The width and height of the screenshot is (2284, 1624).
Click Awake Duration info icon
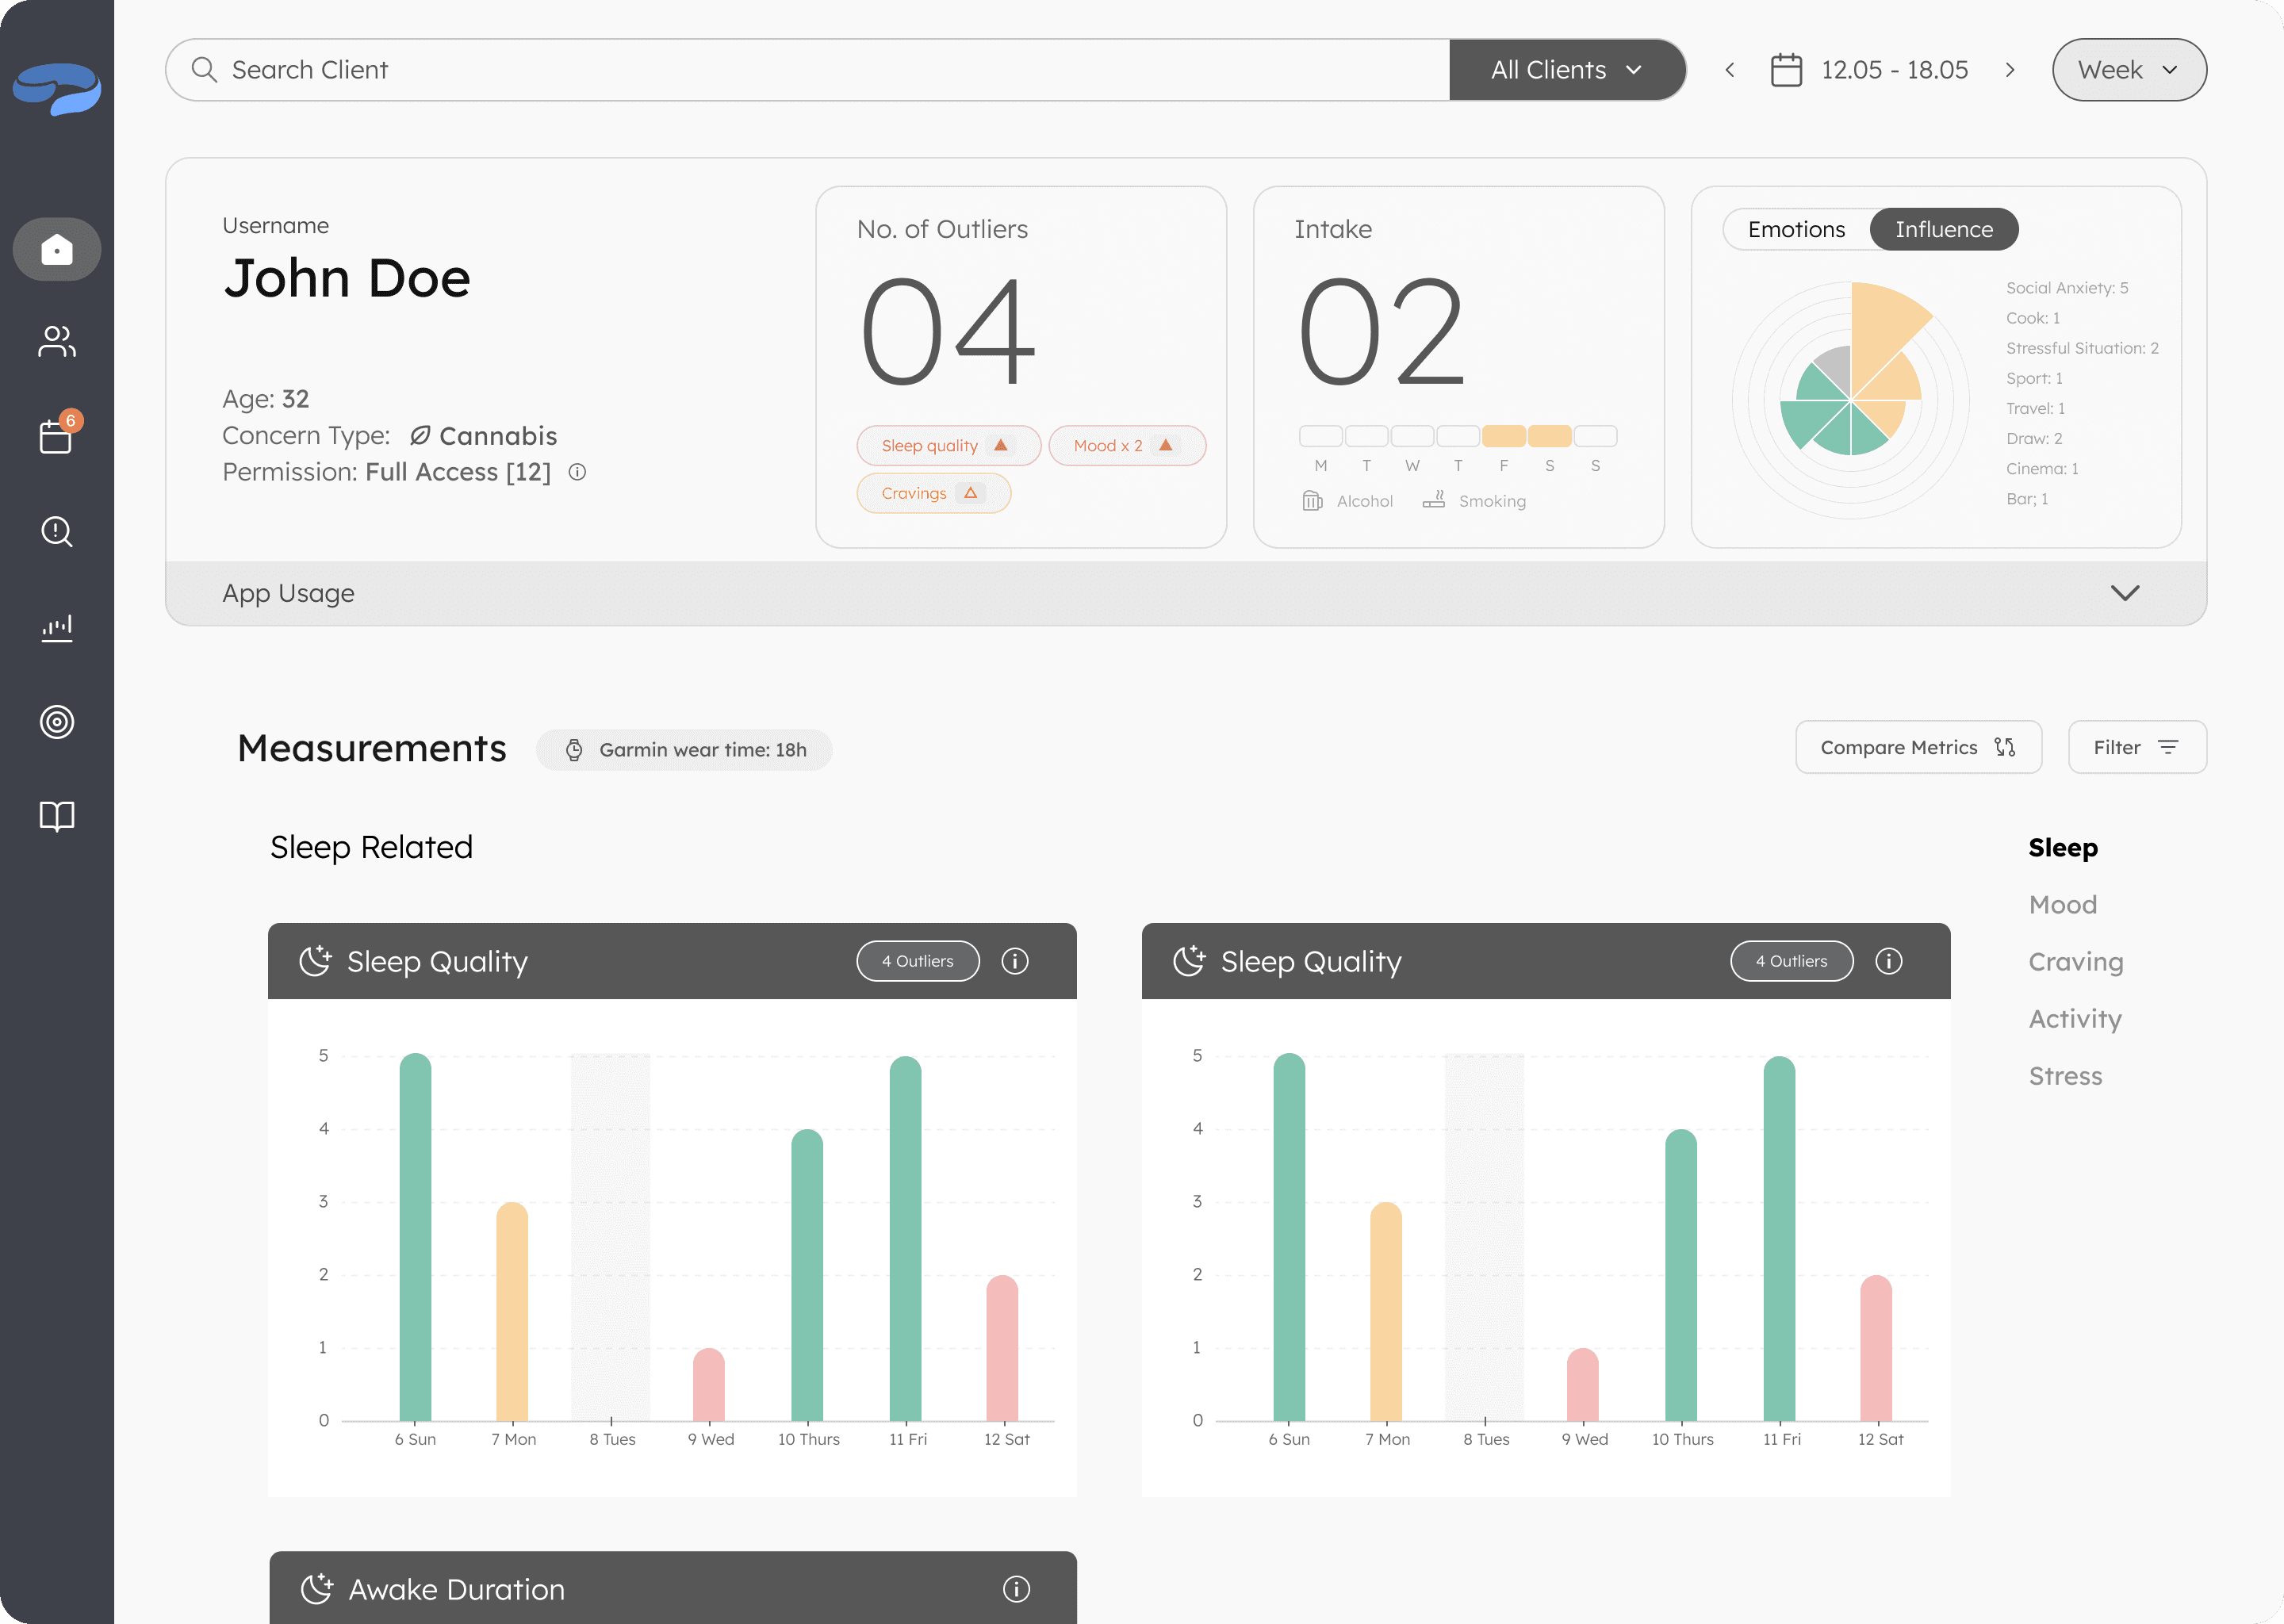tap(1016, 1589)
